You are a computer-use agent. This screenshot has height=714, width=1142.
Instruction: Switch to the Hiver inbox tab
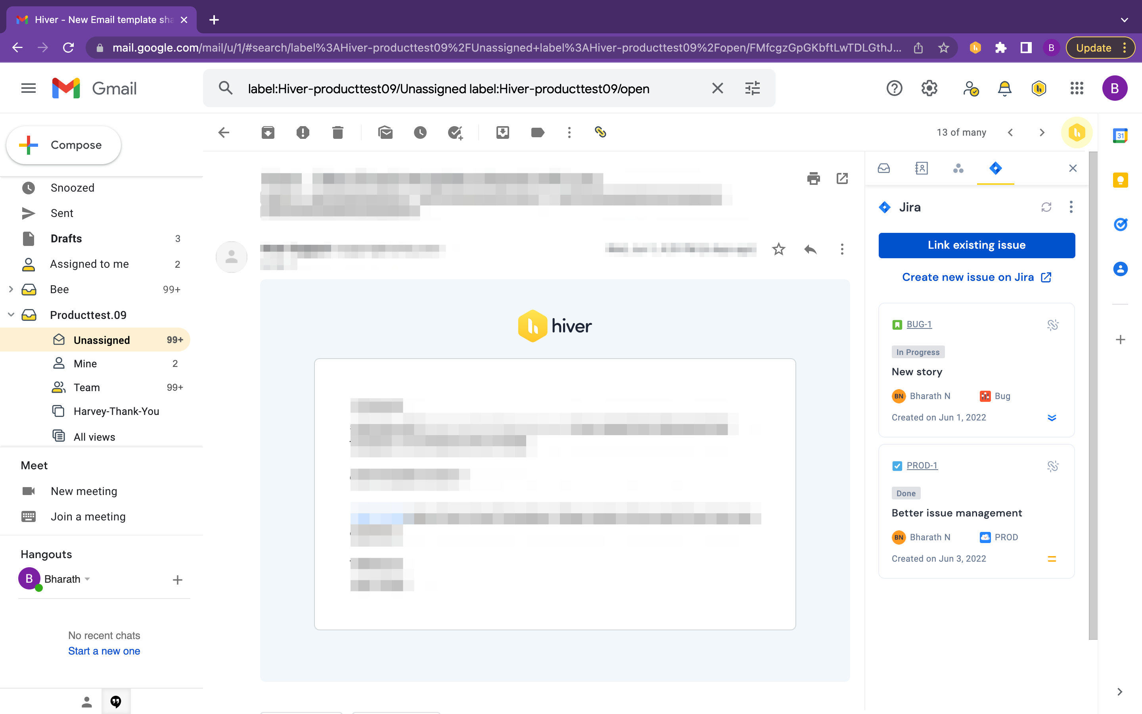[884, 168]
